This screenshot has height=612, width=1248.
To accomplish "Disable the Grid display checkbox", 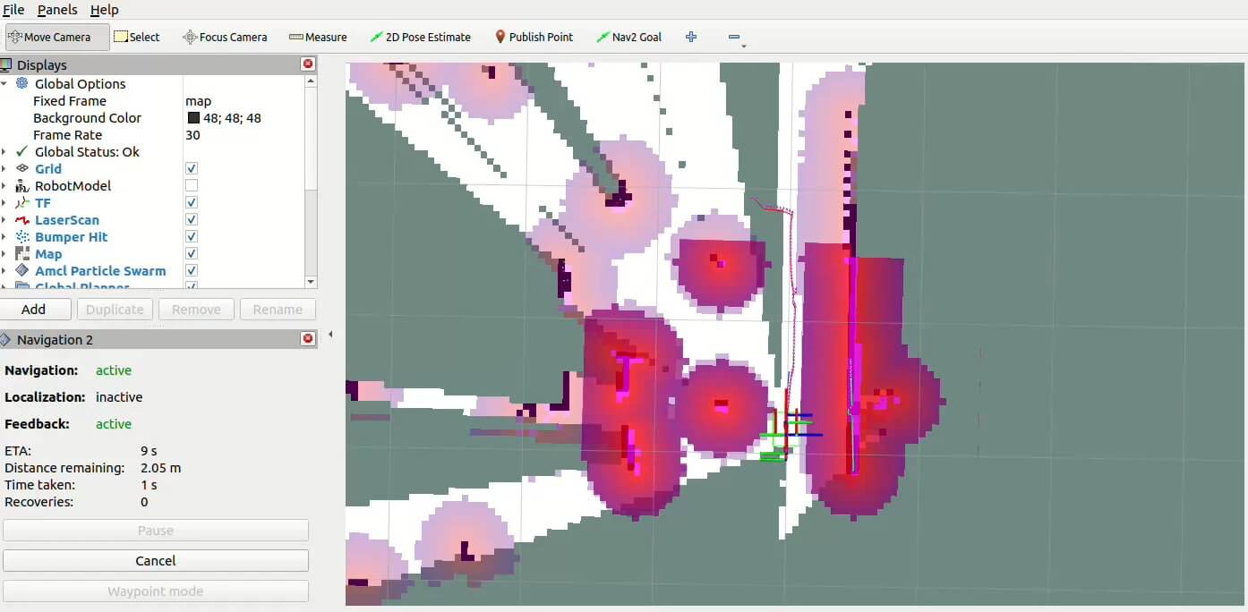I will pos(191,169).
